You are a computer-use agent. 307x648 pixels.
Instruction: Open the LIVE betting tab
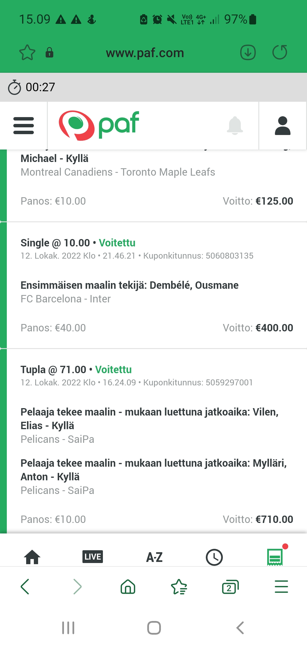93,556
